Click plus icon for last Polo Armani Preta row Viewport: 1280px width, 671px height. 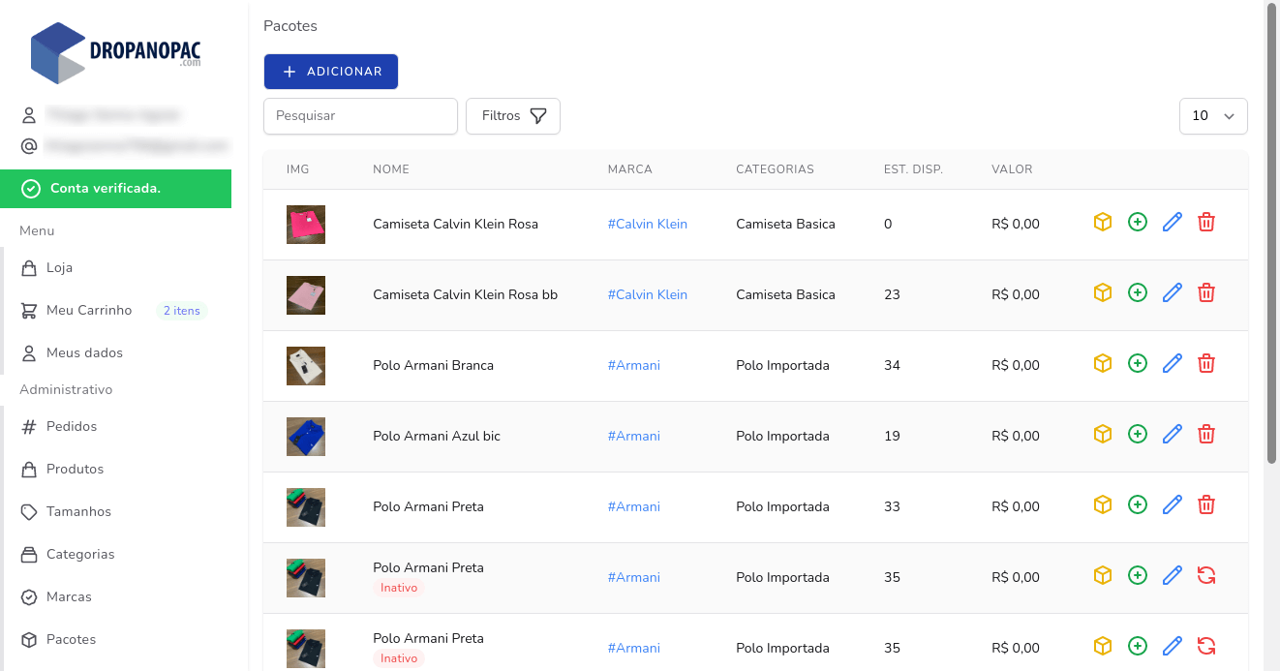(1138, 646)
